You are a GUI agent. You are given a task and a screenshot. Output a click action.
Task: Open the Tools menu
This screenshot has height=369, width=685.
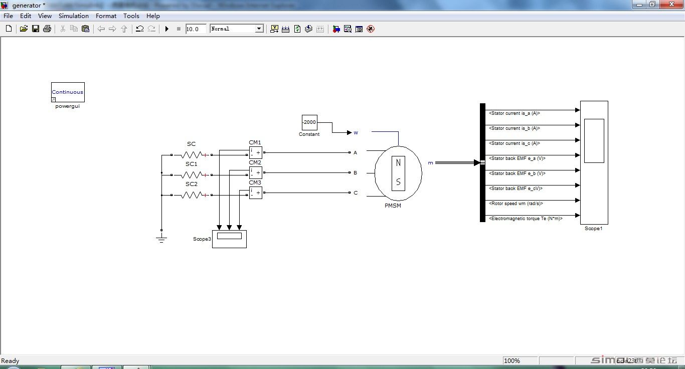tap(131, 16)
